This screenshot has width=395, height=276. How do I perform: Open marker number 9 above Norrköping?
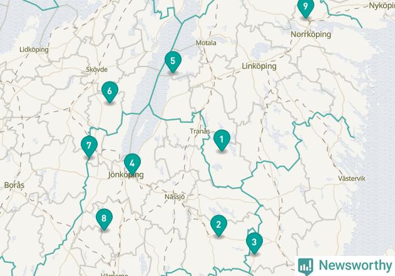click(x=305, y=8)
